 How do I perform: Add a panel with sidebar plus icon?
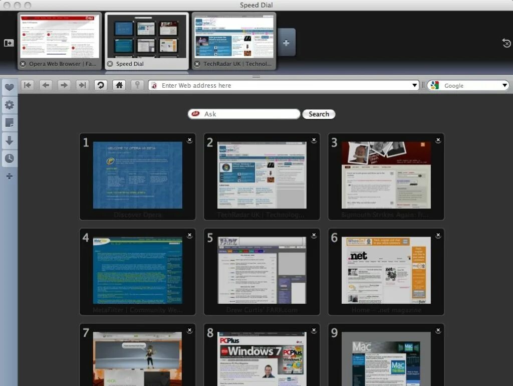pyautogui.click(x=9, y=176)
